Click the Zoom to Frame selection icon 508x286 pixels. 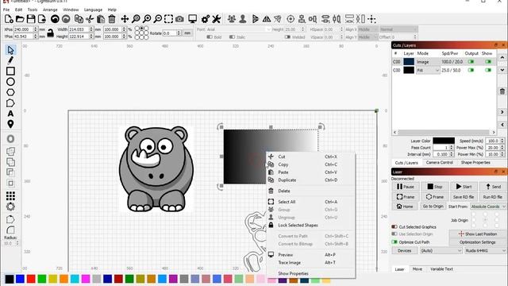click(x=168, y=19)
